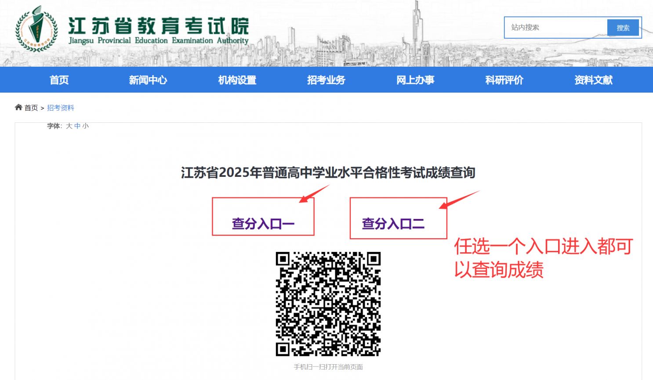653x380 pixels.
Task: Click the blue 搜索 button
Action: (x=623, y=28)
